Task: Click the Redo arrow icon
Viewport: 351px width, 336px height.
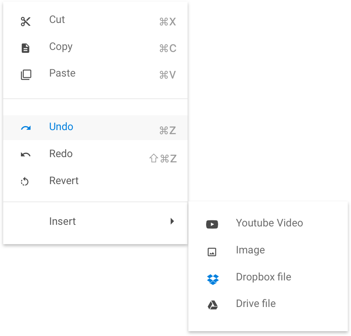Action: tap(25, 155)
